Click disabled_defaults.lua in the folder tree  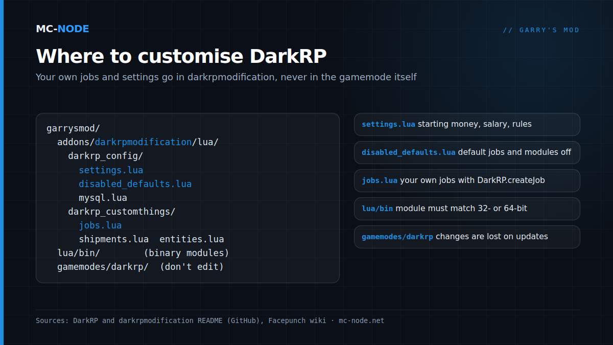pos(135,183)
